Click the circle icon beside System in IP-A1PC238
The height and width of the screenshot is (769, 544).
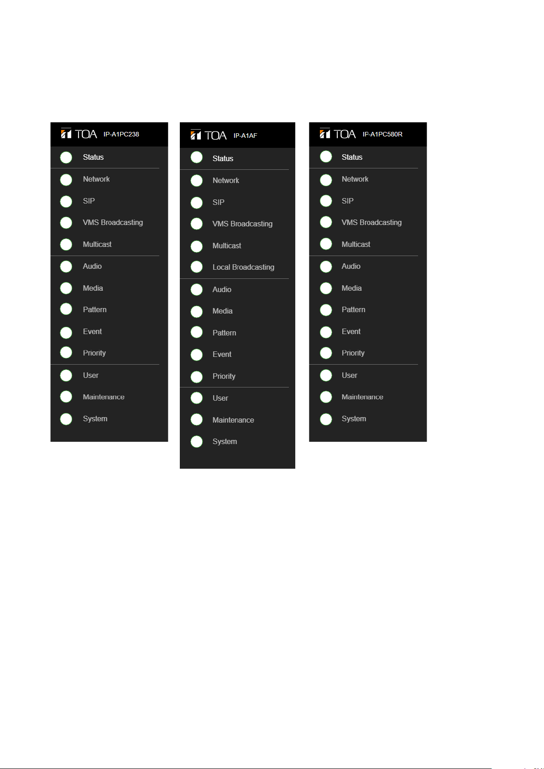[66, 419]
